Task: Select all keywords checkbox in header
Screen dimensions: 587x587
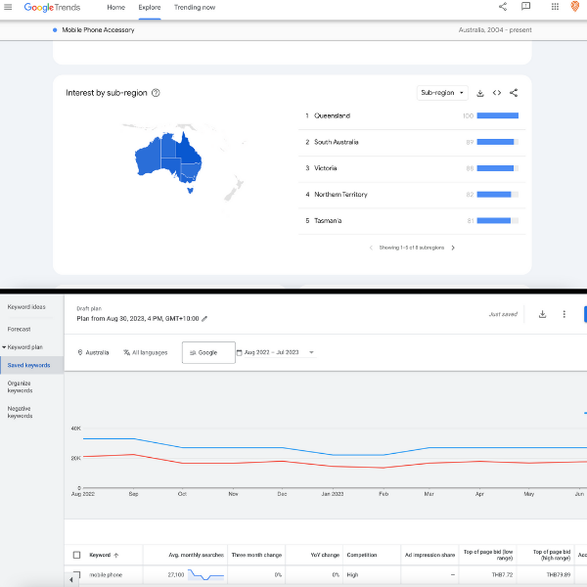Action: [x=76, y=555]
